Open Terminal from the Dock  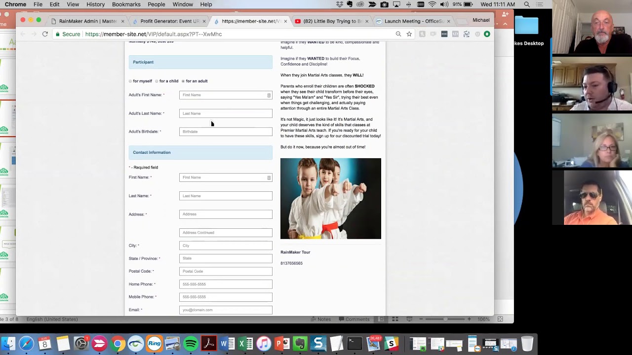click(x=355, y=343)
